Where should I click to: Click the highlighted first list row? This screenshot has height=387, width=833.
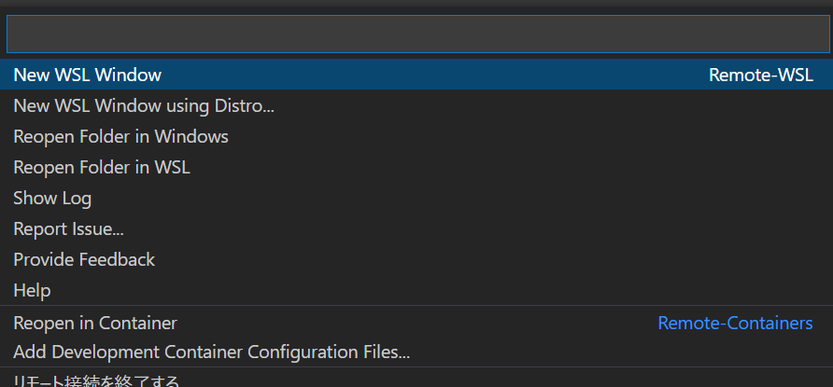point(416,76)
